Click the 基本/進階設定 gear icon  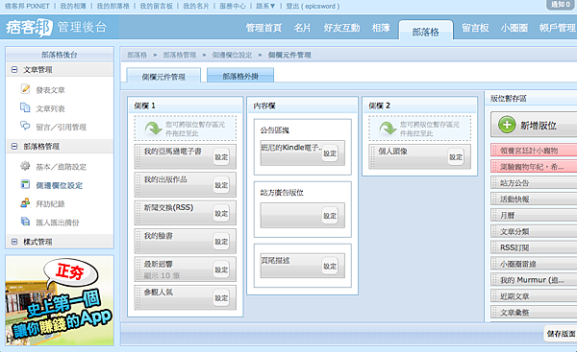click(25, 166)
